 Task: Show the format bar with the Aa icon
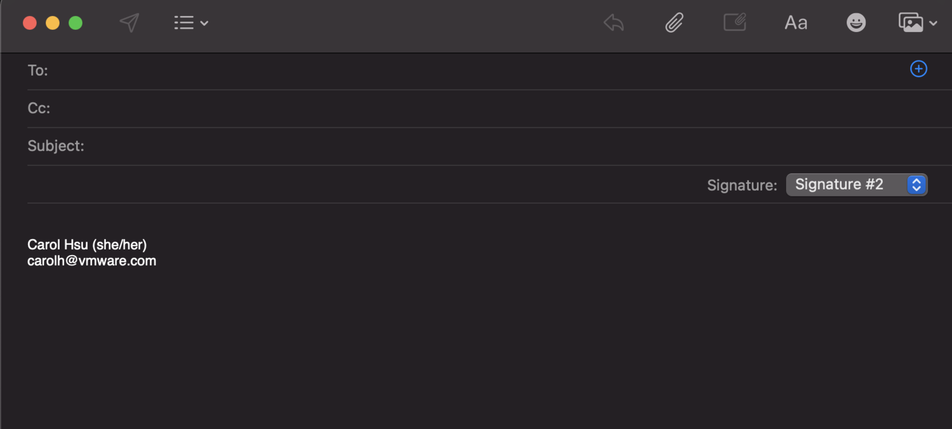pos(796,23)
